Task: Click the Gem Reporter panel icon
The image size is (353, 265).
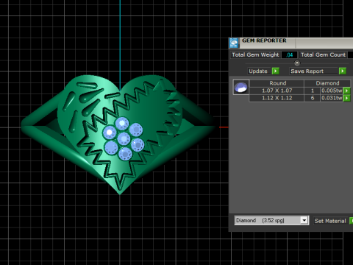Action: click(x=234, y=43)
